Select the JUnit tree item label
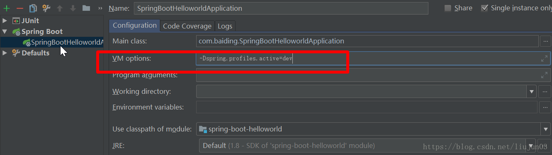Viewport: 552px width, 155px height. [30, 21]
